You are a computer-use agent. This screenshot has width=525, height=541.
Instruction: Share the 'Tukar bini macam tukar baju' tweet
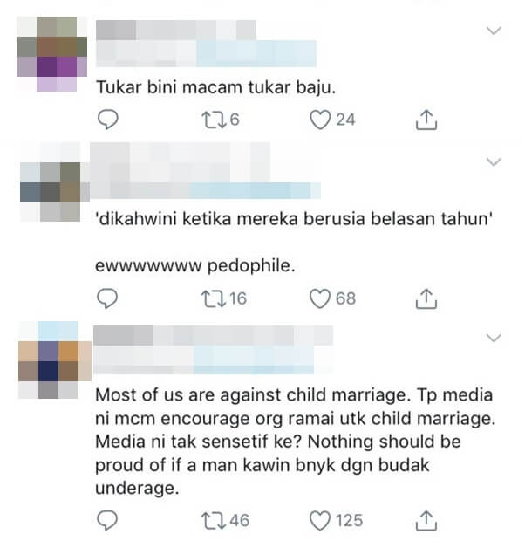[426, 120]
